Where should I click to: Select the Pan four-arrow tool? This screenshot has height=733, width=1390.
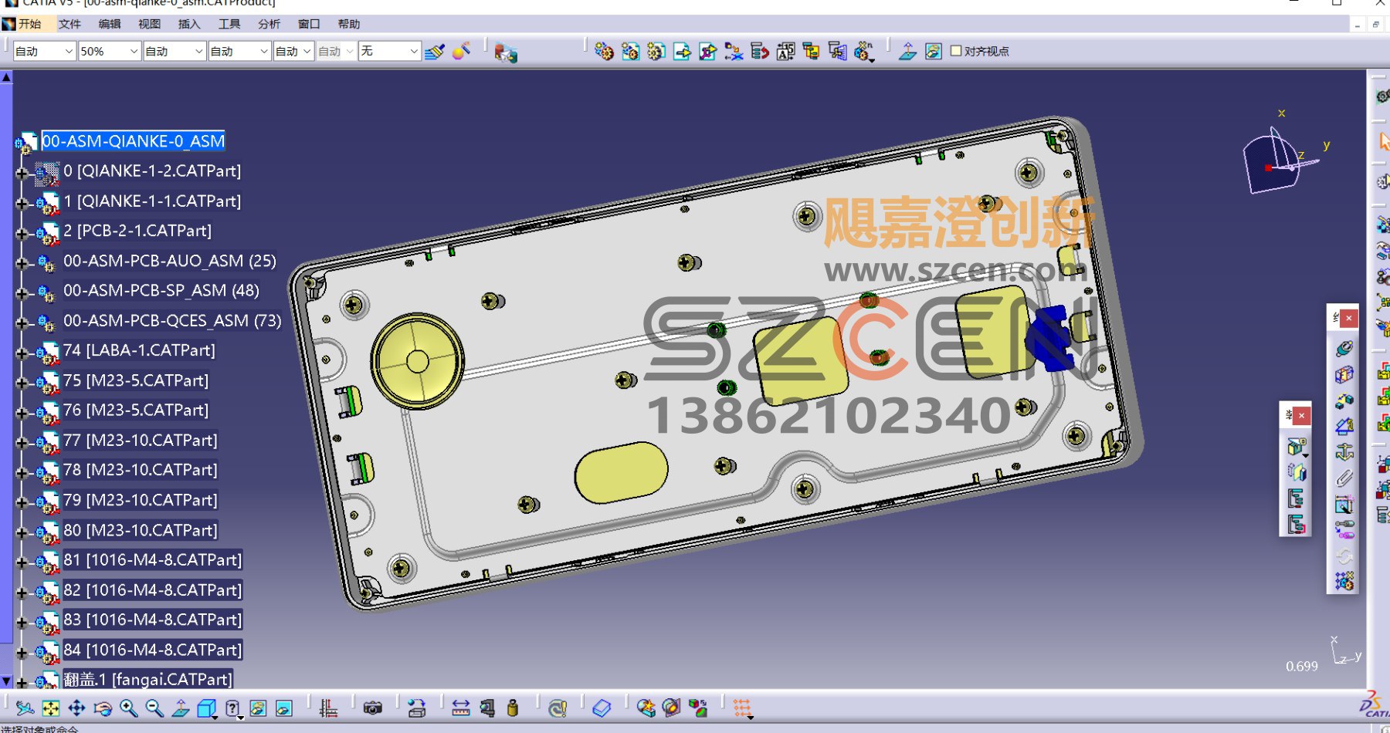76,708
